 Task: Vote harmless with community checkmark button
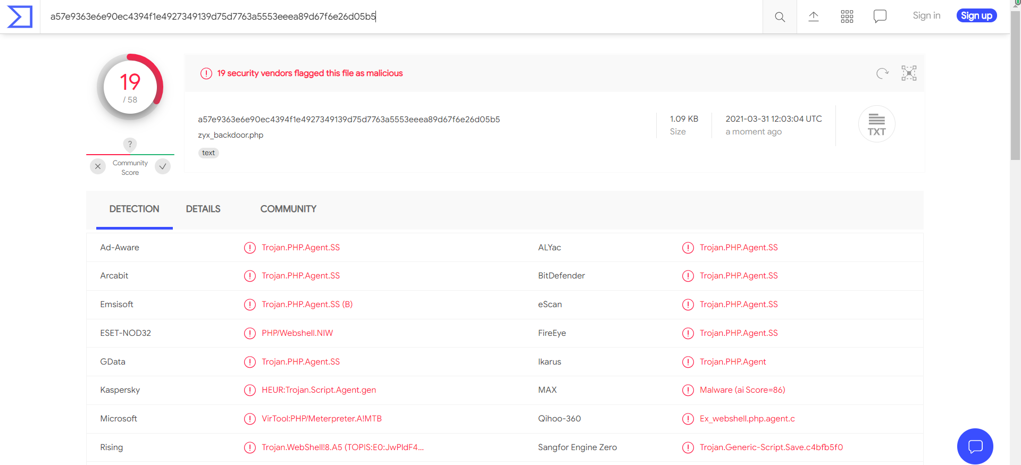click(163, 166)
